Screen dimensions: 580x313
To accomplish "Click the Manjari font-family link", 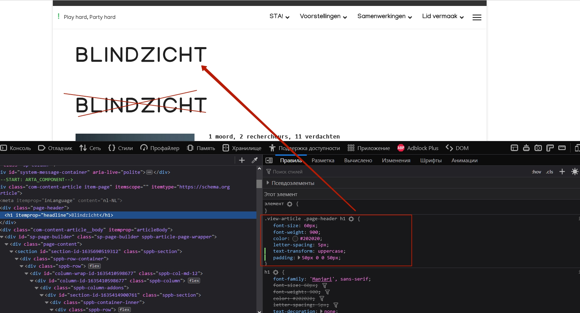I will pos(322,279).
